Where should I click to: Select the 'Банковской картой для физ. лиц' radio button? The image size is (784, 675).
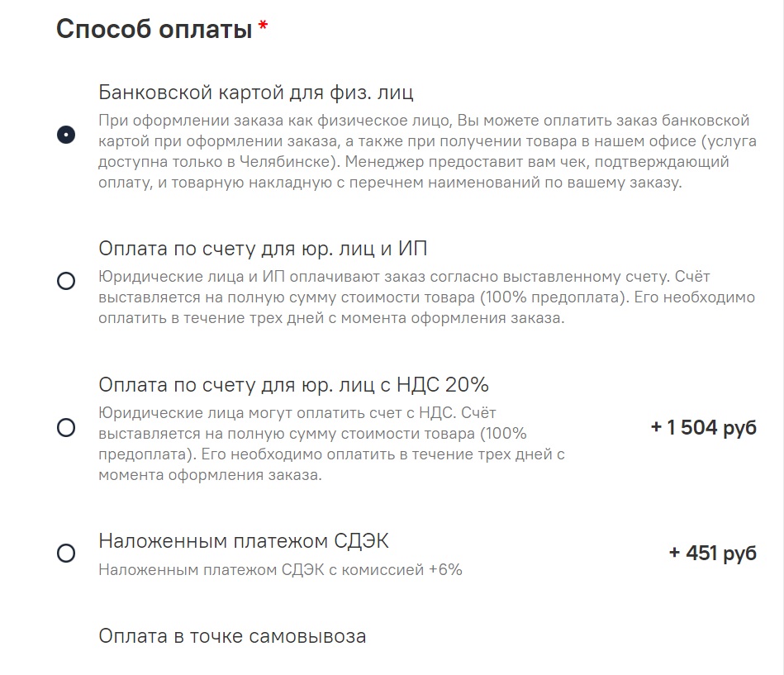(66, 135)
